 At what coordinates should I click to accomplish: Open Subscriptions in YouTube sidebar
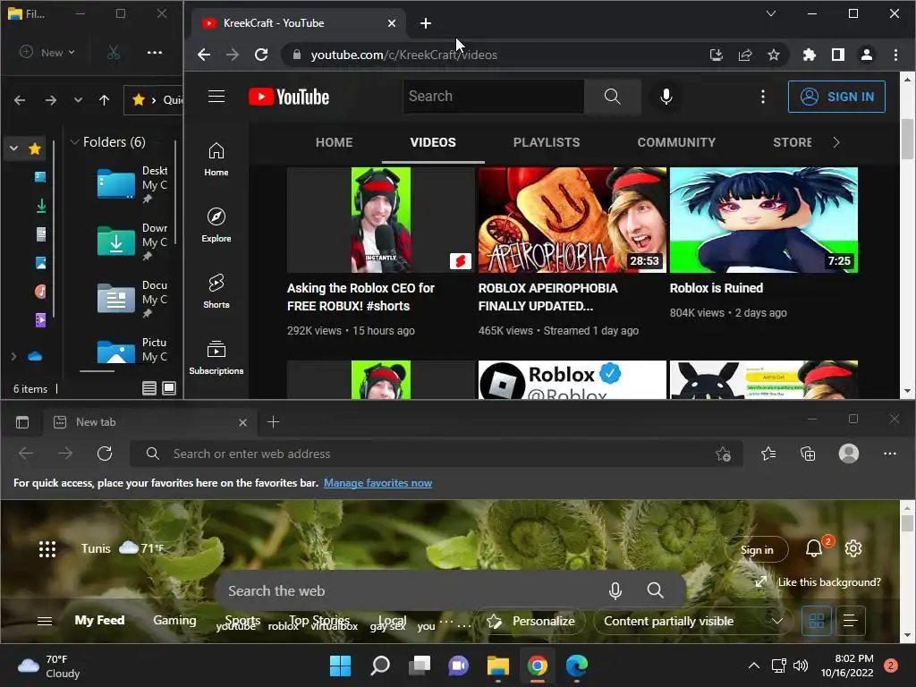click(x=216, y=358)
